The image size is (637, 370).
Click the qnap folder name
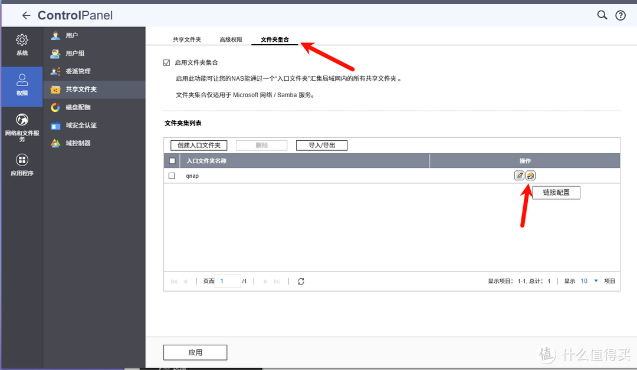point(192,176)
